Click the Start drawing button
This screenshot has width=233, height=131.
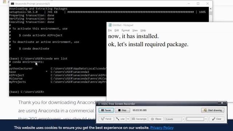(x=213, y=110)
